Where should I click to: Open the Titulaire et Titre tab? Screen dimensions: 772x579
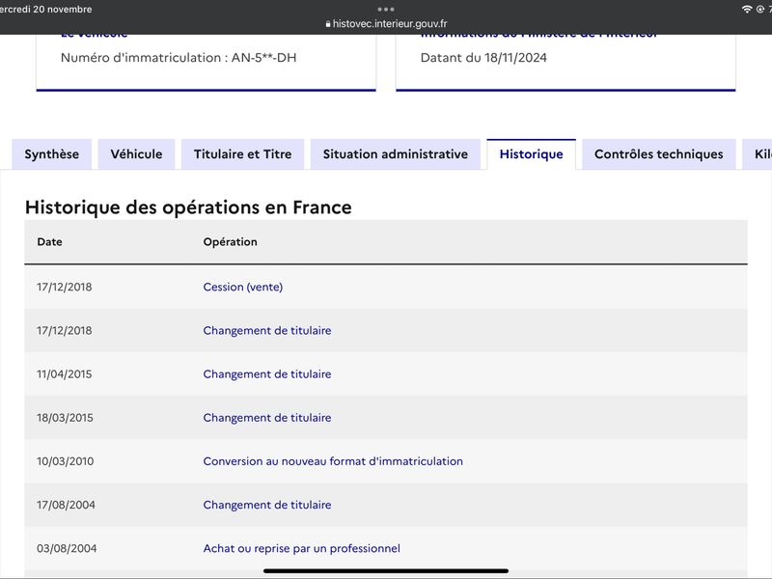click(x=243, y=154)
